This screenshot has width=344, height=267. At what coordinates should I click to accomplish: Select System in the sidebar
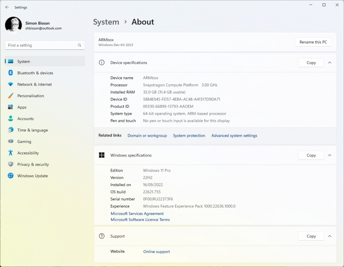pos(23,61)
